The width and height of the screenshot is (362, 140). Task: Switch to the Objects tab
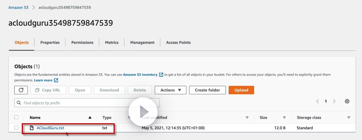coord(21,43)
